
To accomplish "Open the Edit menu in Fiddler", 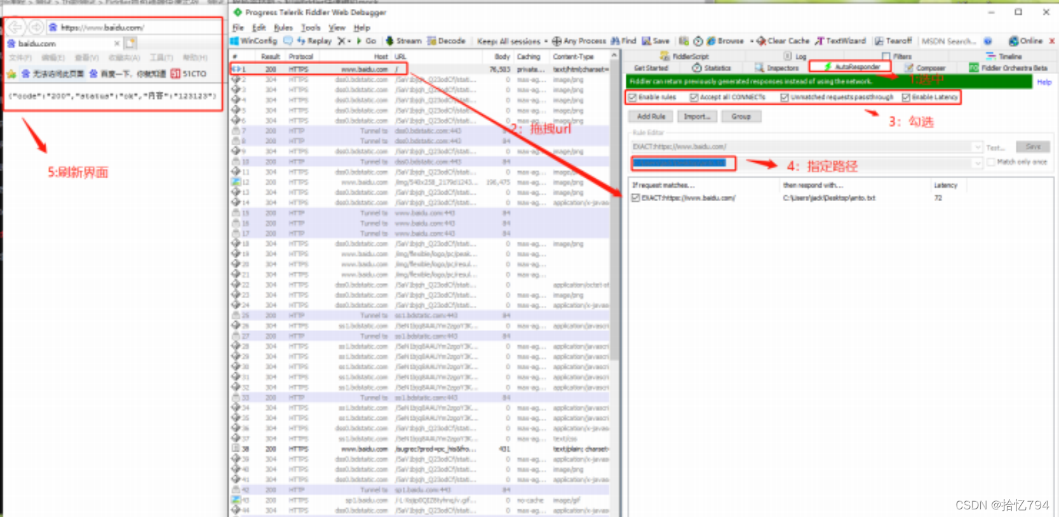I will [x=259, y=28].
